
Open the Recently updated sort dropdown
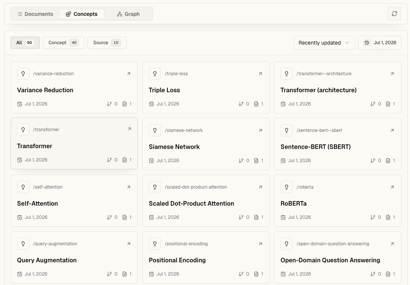[324, 43]
